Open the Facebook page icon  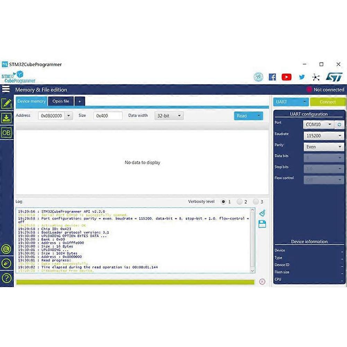(272, 77)
